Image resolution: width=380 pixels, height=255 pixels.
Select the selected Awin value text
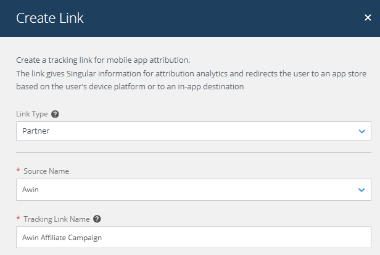31,190
